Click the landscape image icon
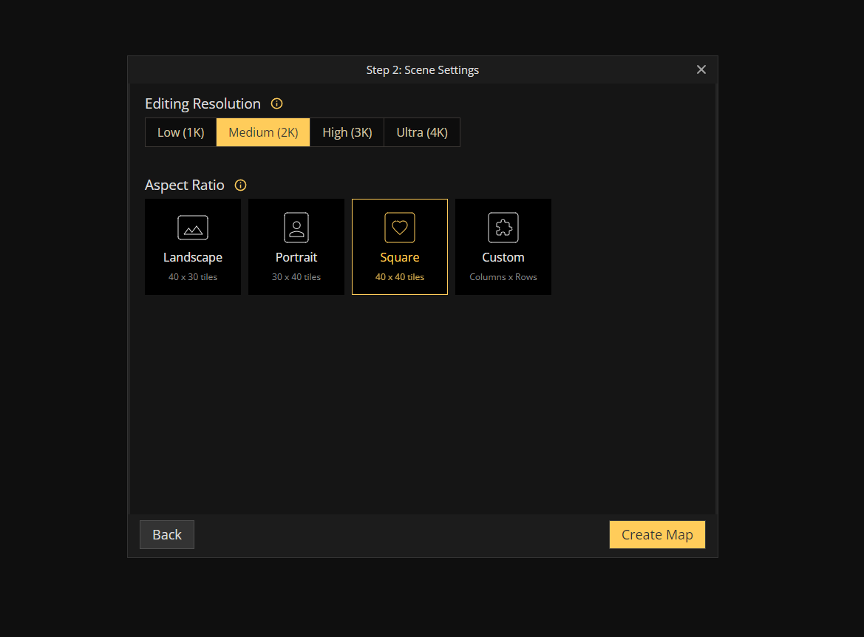 pos(193,228)
